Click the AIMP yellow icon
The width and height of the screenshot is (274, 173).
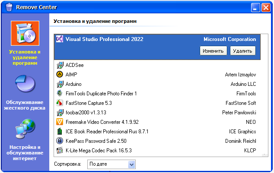[60, 75]
